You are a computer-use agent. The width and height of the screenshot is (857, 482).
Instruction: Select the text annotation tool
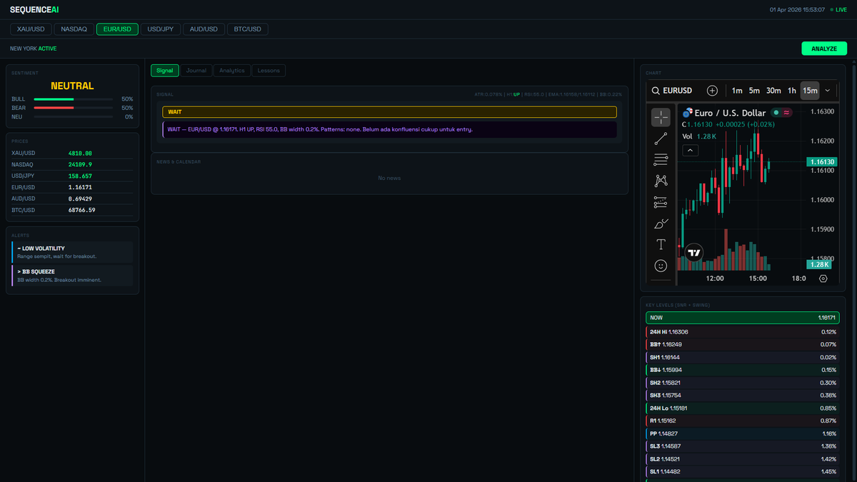pyautogui.click(x=661, y=244)
